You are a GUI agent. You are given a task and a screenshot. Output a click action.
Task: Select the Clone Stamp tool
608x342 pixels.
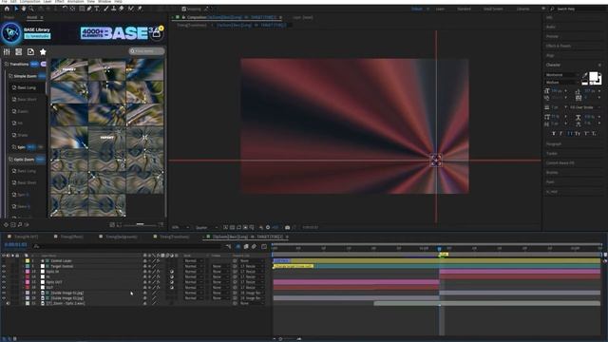coord(114,9)
